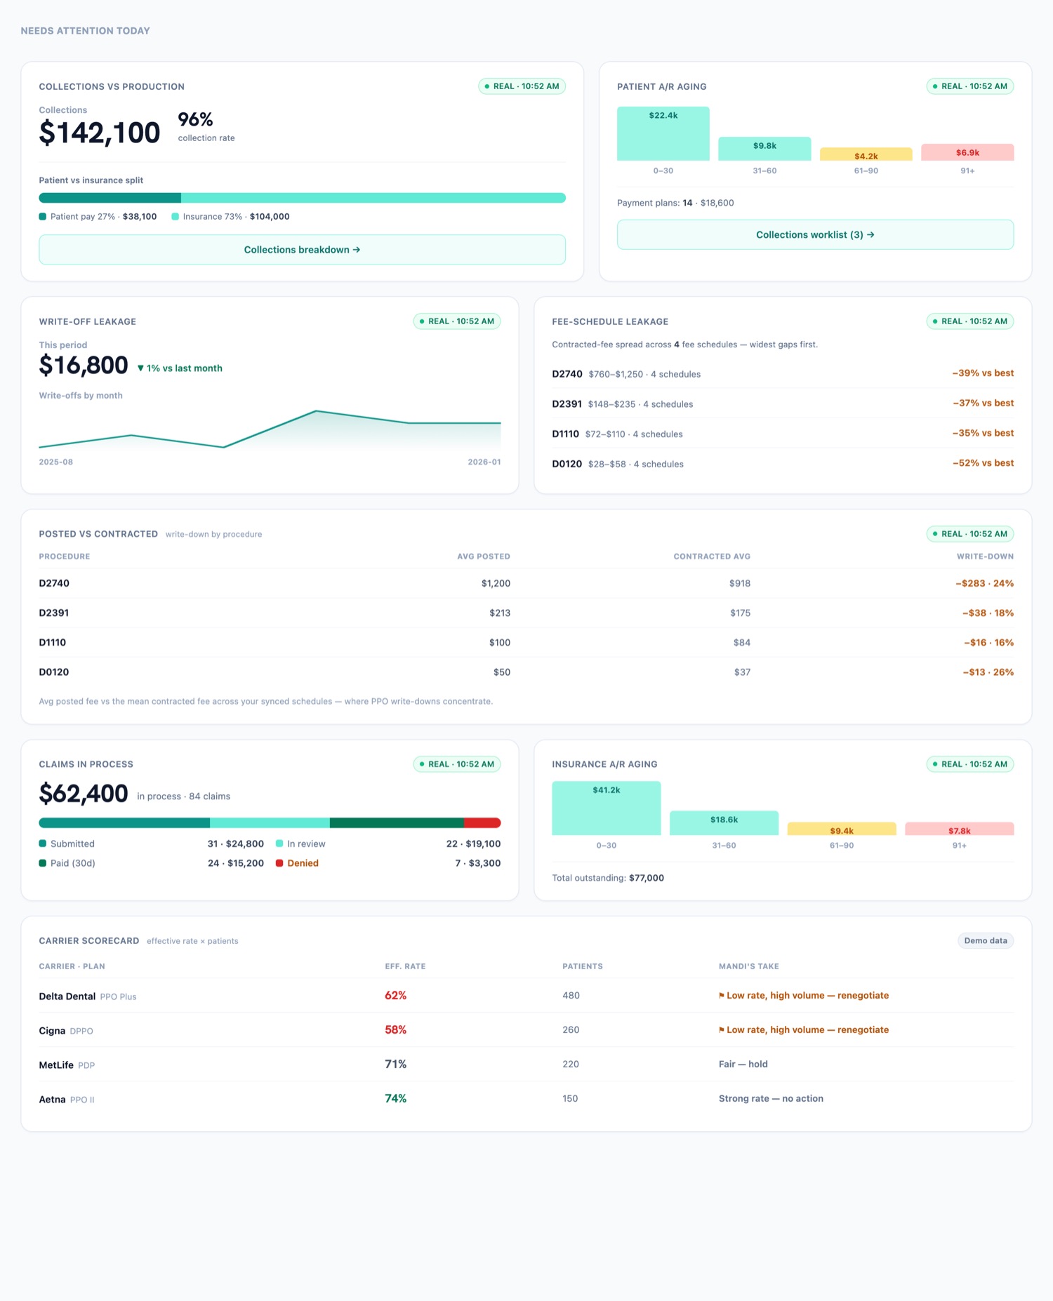
Task: Click the Payment plans: 14 · $18,600 text
Action: (675, 203)
